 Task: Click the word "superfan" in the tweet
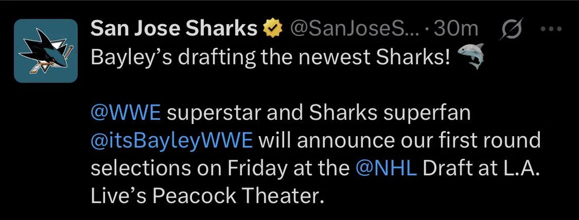(x=427, y=114)
